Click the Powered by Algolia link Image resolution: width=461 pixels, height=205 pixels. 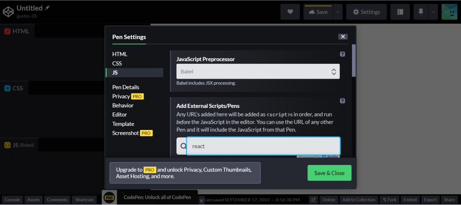pyautogui.click(x=318, y=156)
